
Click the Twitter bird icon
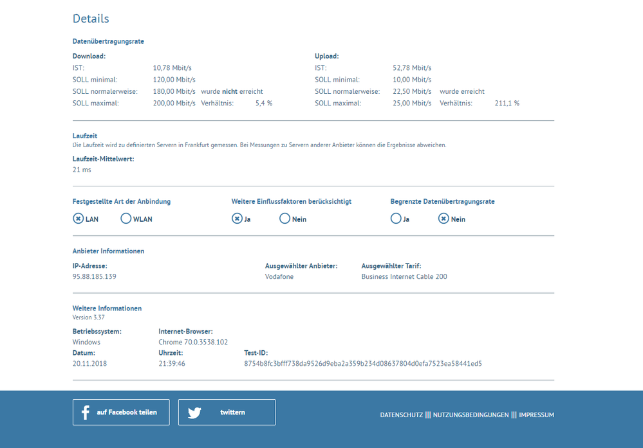point(194,413)
